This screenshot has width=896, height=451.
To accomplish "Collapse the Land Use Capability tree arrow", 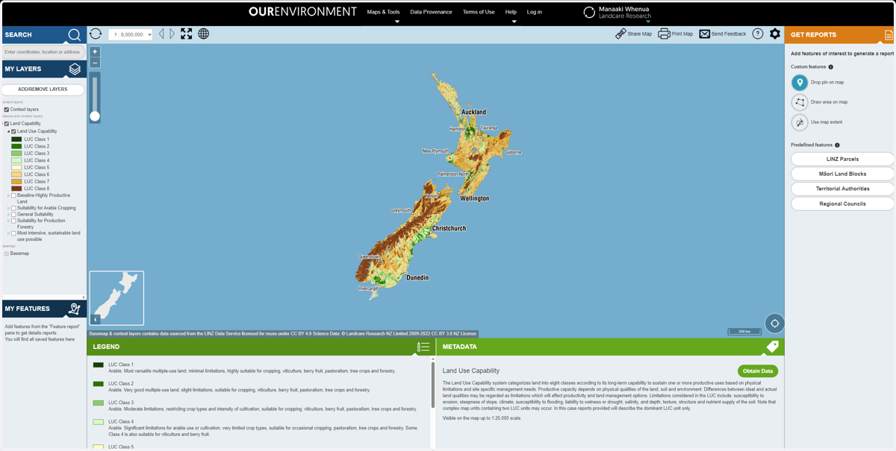I will tap(9, 131).
